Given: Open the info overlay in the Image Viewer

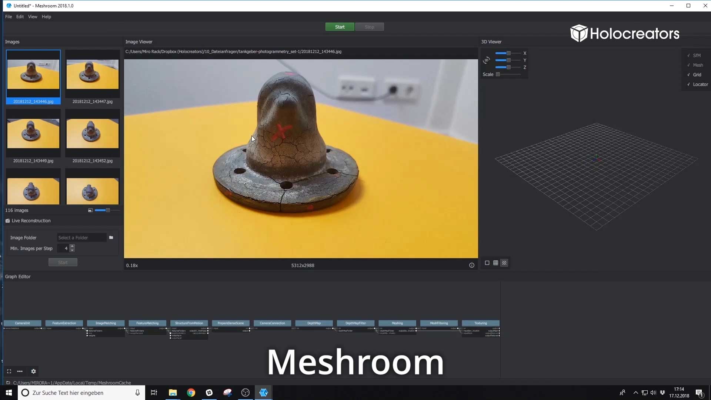Looking at the screenshot, I should [472, 265].
